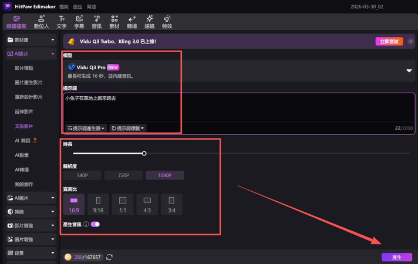Expand the 素材庫 library section
The width and height of the screenshot is (418, 264).
(x=31, y=40)
